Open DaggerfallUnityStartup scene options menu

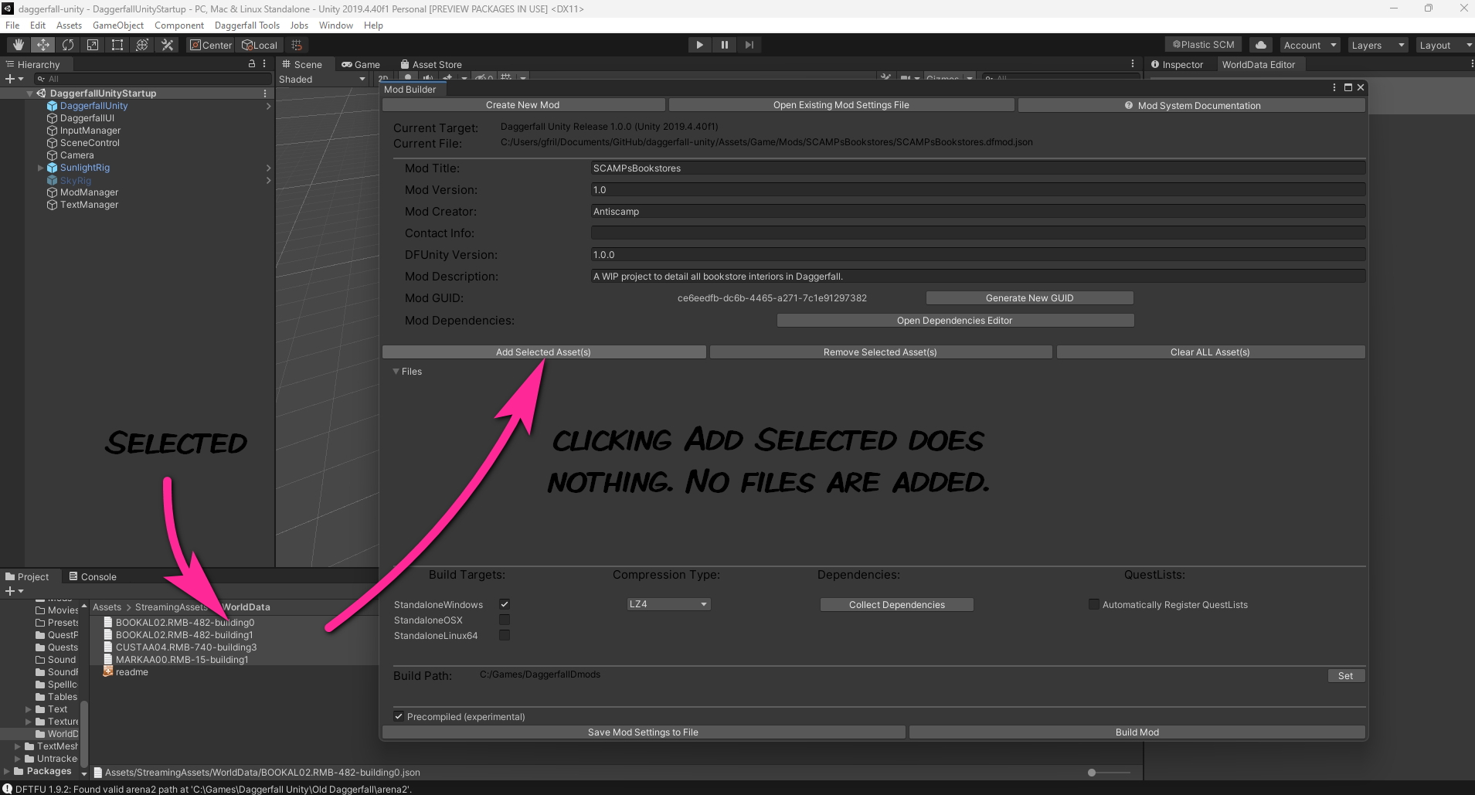coord(265,93)
